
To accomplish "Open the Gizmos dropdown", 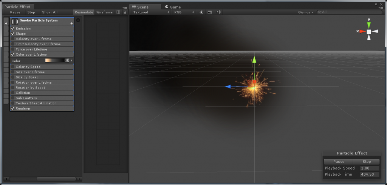I will coord(305,12).
